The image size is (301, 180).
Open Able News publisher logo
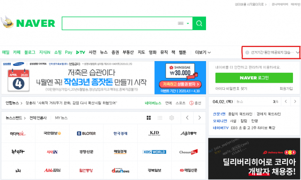[52, 170]
